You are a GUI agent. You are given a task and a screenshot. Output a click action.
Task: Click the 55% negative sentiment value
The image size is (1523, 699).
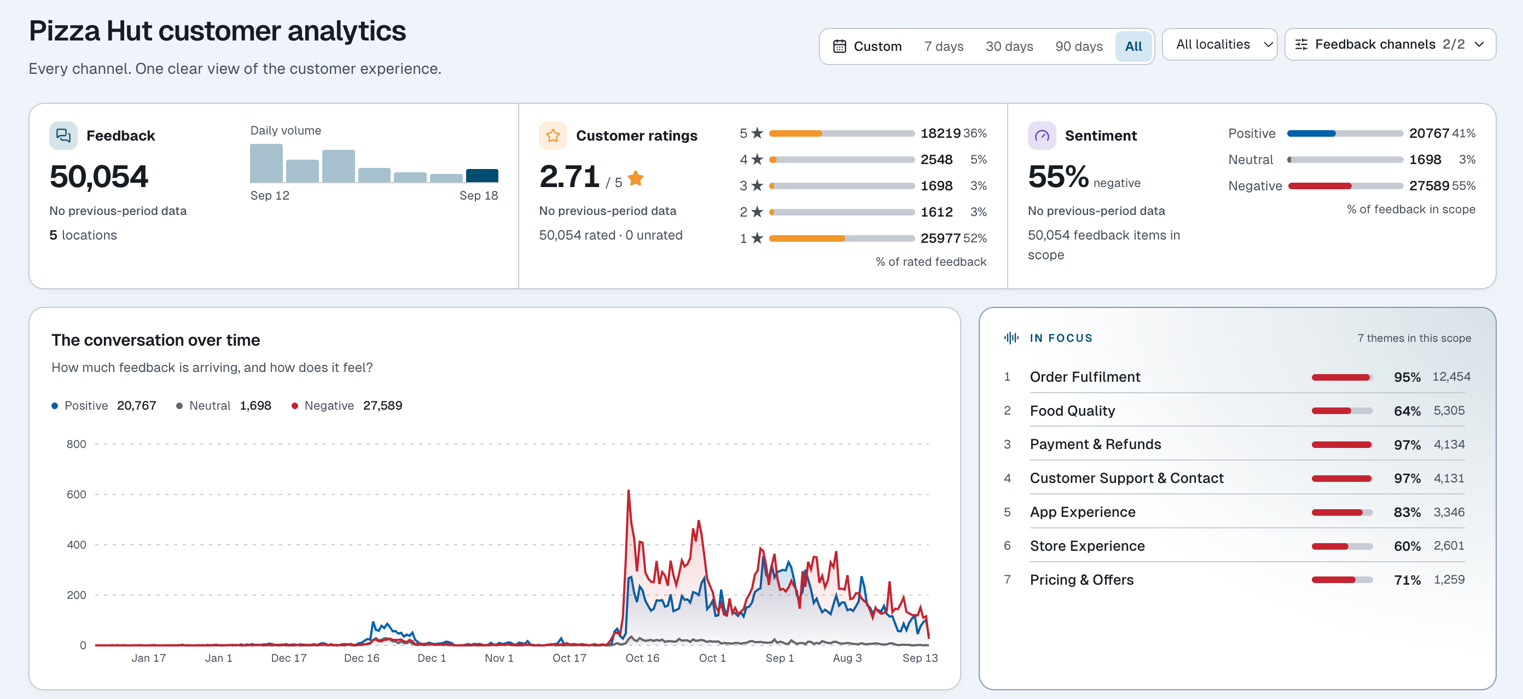coord(1057,177)
